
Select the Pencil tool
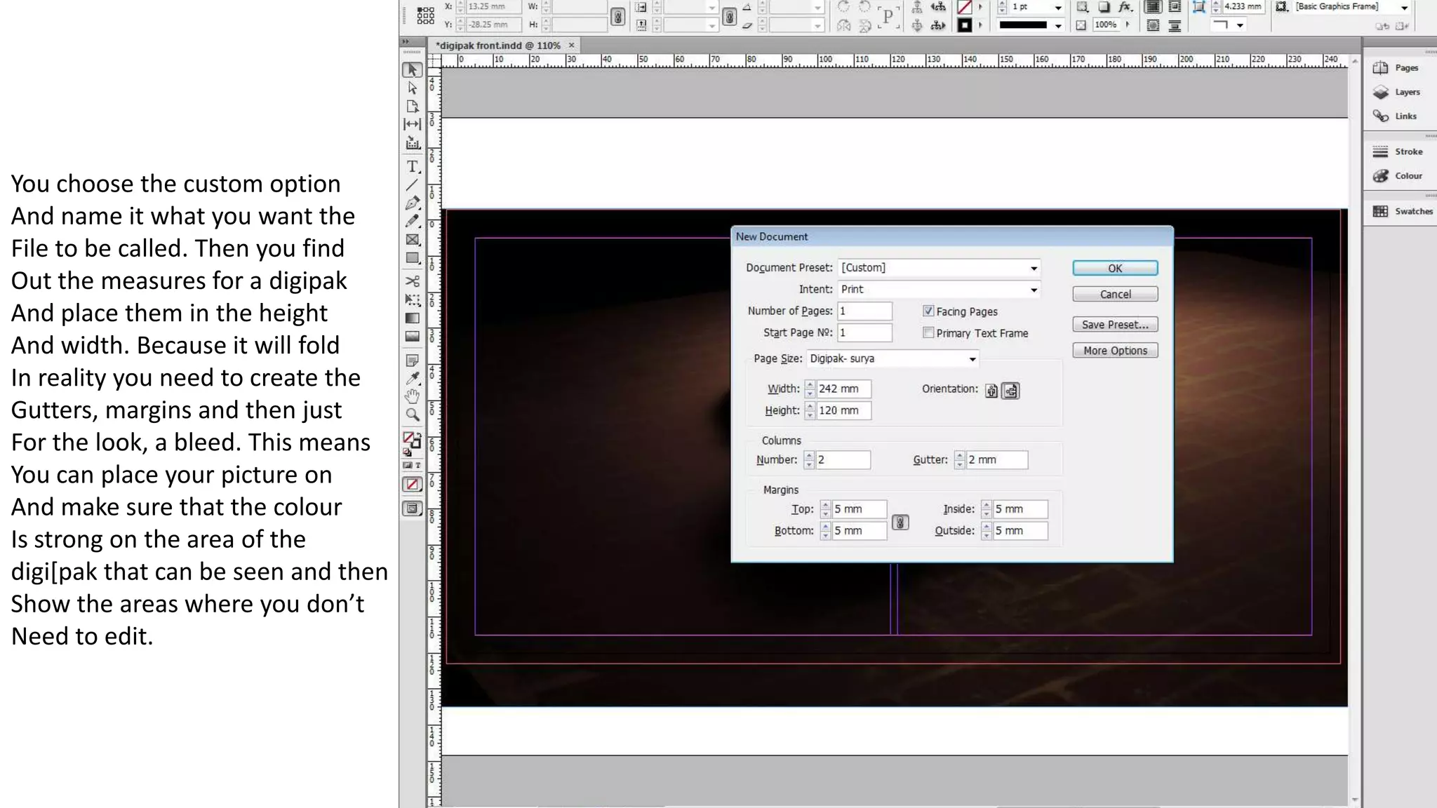[x=413, y=221]
